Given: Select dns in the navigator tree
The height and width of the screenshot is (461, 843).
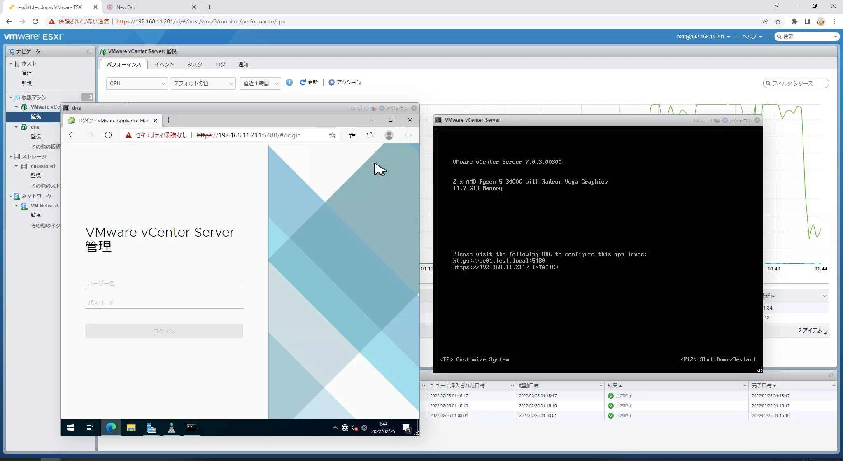Looking at the screenshot, I should 35,127.
